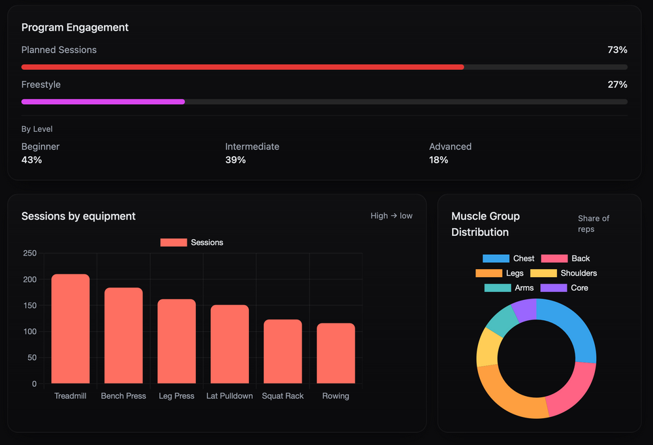Toggle the Sessions legend item in bar chart
This screenshot has height=445, width=653.
(x=192, y=242)
